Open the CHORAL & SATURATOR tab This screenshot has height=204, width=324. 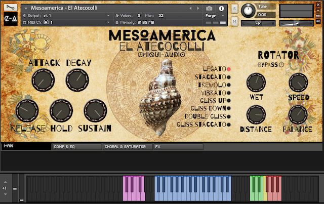tap(127, 147)
